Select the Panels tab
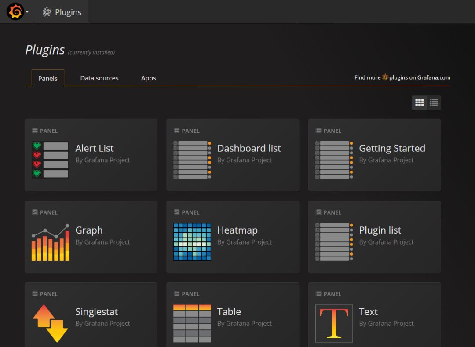Image resolution: width=475 pixels, height=347 pixels. pyautogui.click(x=48, y=78)
